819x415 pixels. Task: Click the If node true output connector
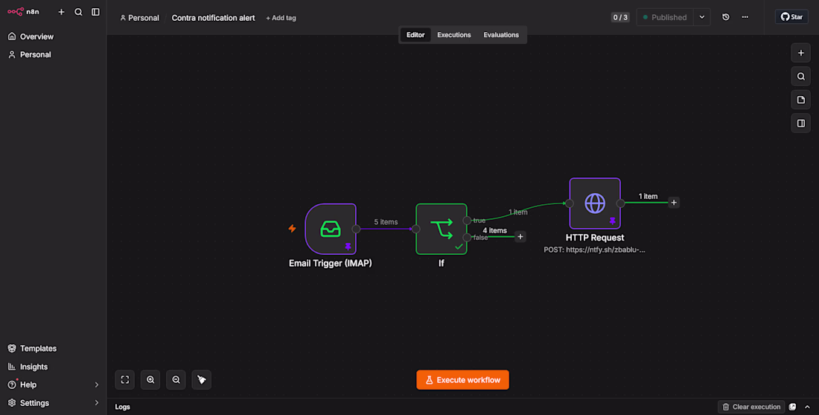(x=467, y=221)
